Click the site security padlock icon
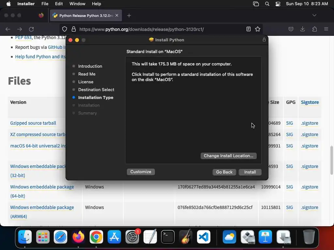This screenshot has height=250, width=334. pos(74,29)
